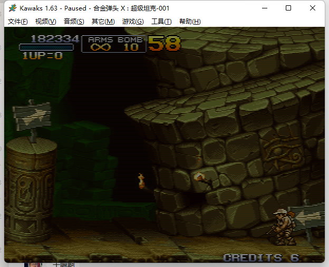Click the BOMB count 10
Image resolution: width=329 pixels, height=267 pixels.
[131, 47]
